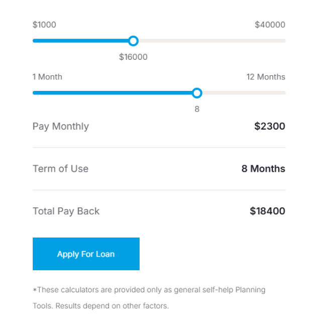Screen dimensions: 319x333
Task: Click unfilled loan amount track toward $40000
Action: point(211,41)
